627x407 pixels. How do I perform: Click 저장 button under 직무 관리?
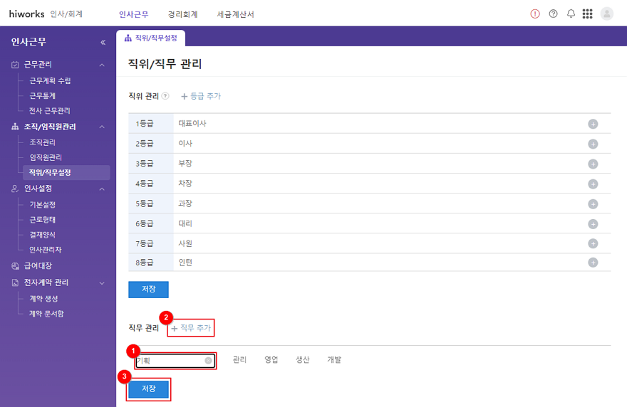point(148,388)
